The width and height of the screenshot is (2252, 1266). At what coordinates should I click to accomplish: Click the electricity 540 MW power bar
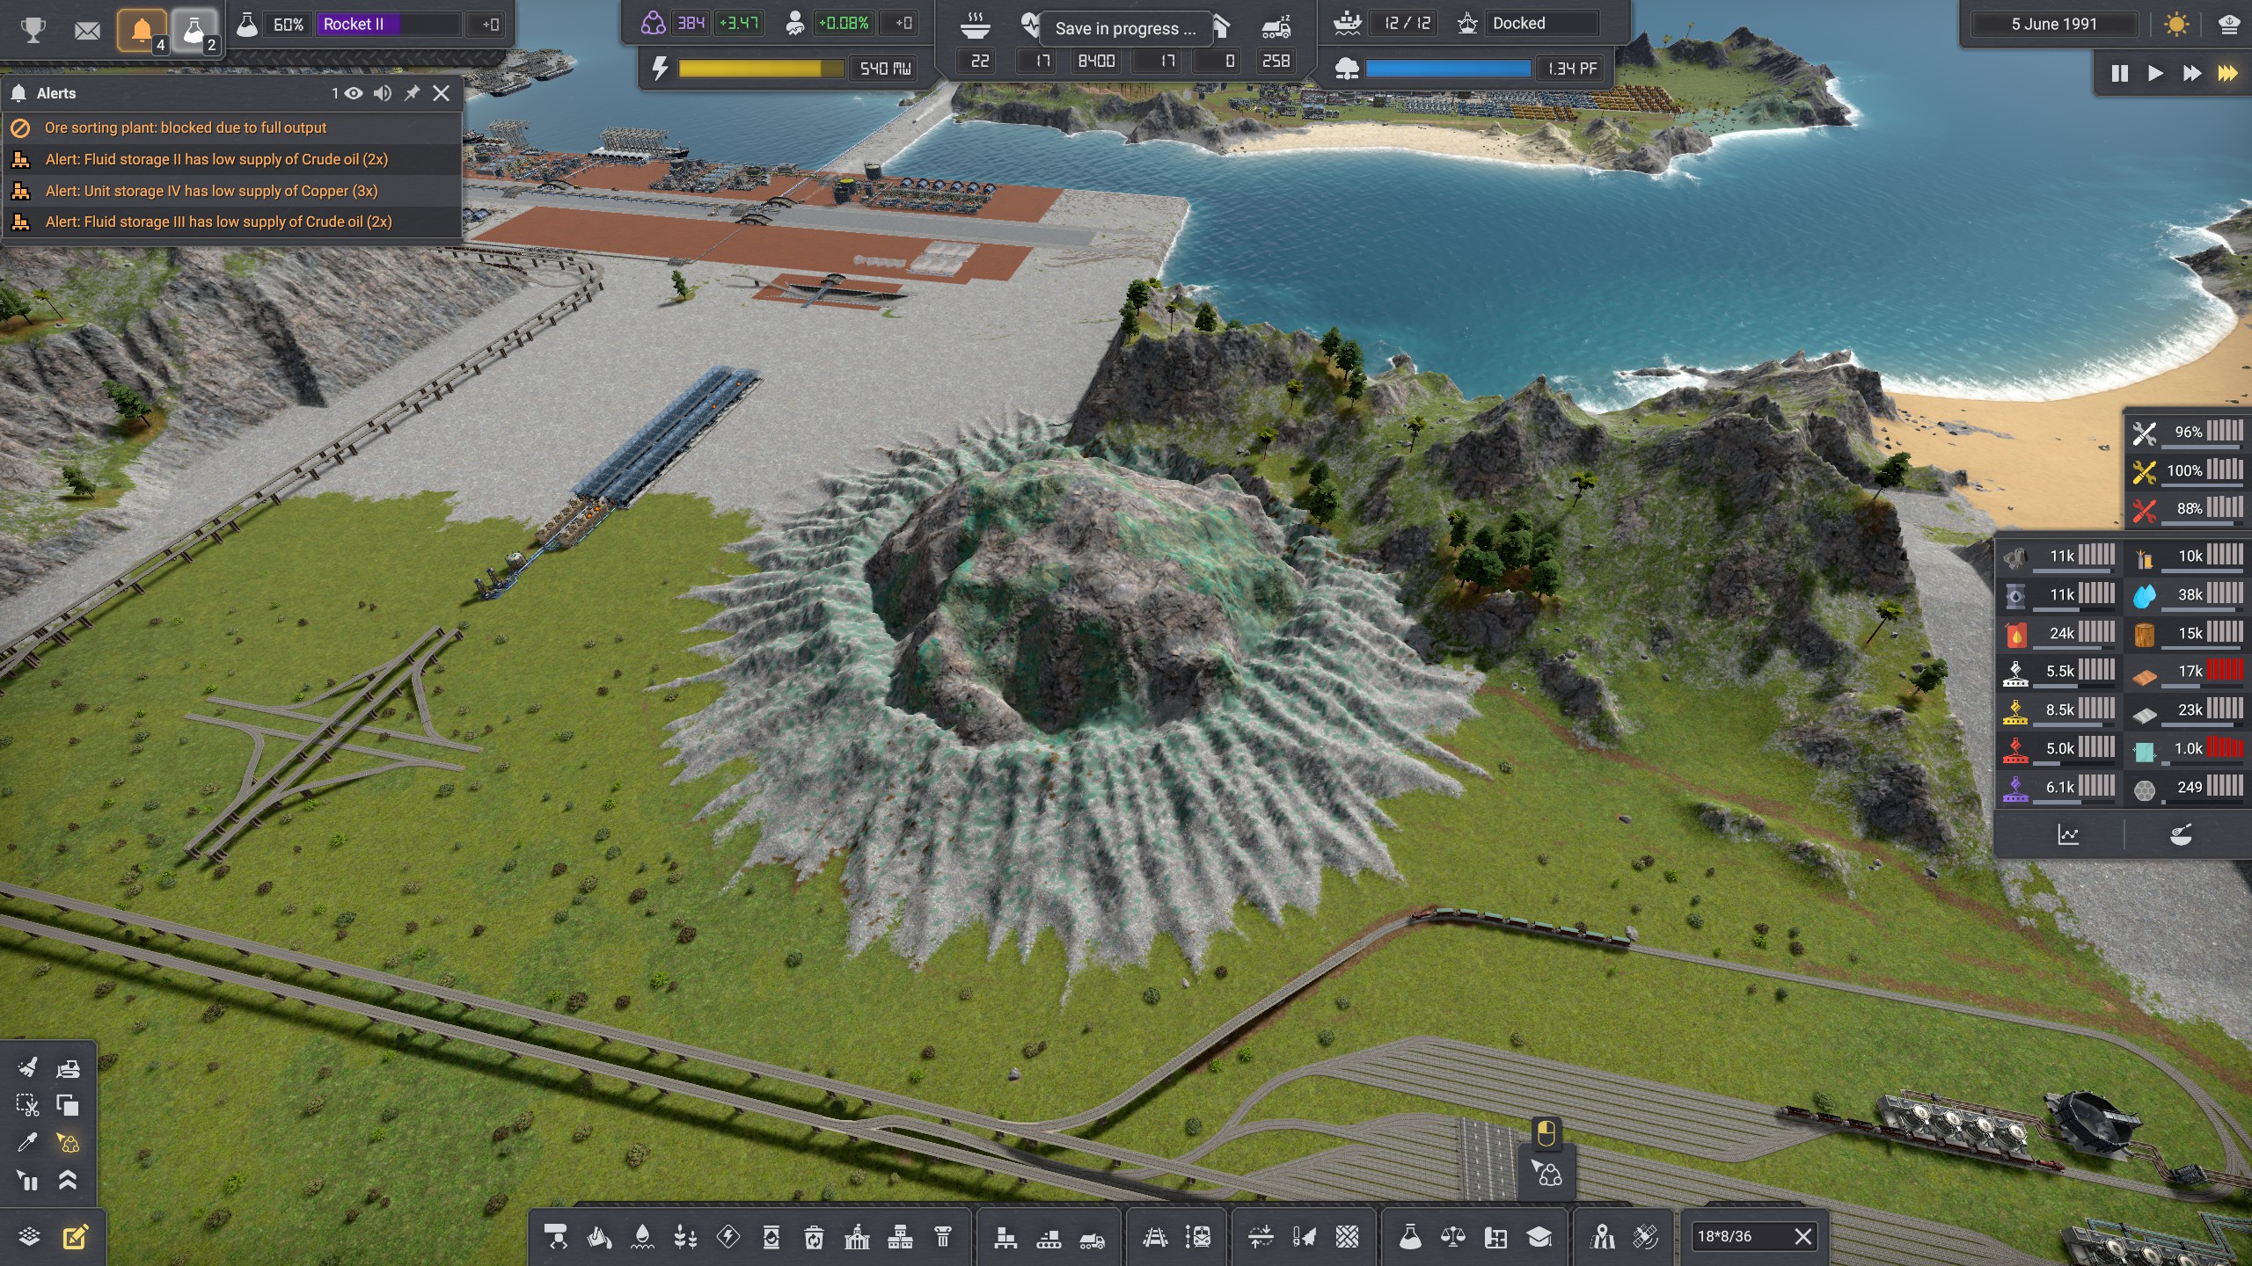tap(761, 69)
